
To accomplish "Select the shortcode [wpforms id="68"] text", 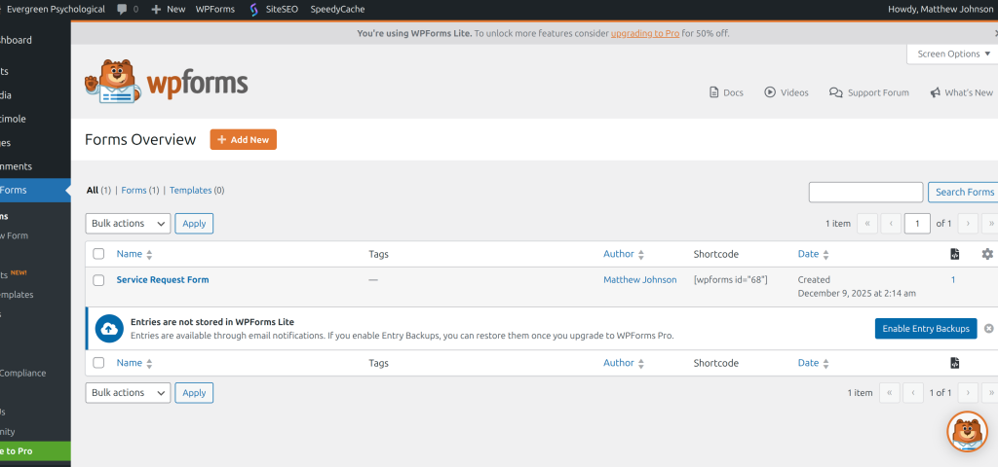I will click(731, 279).
